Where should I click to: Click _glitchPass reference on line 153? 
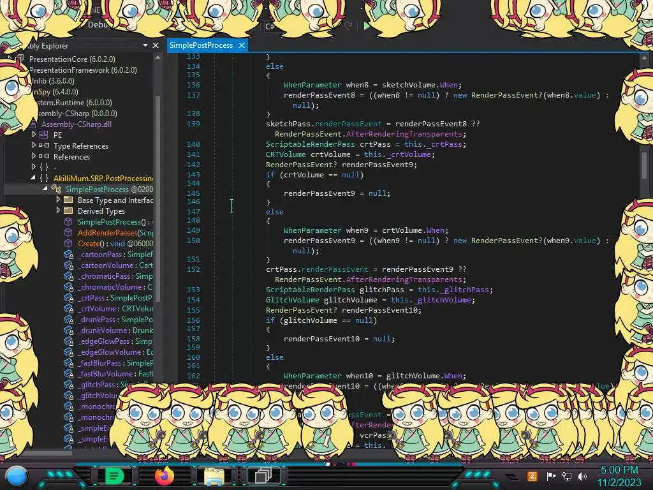point(465,289)
